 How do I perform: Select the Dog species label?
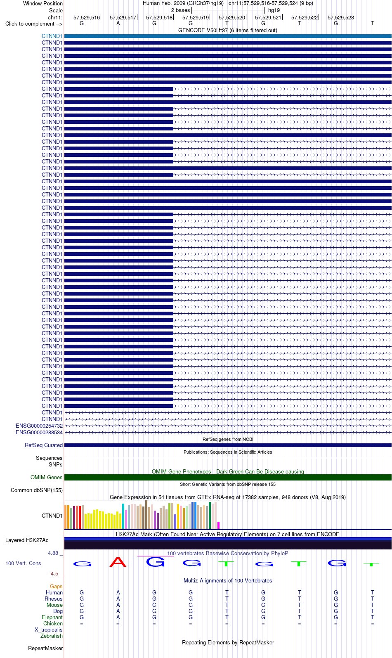pos(58,611)
